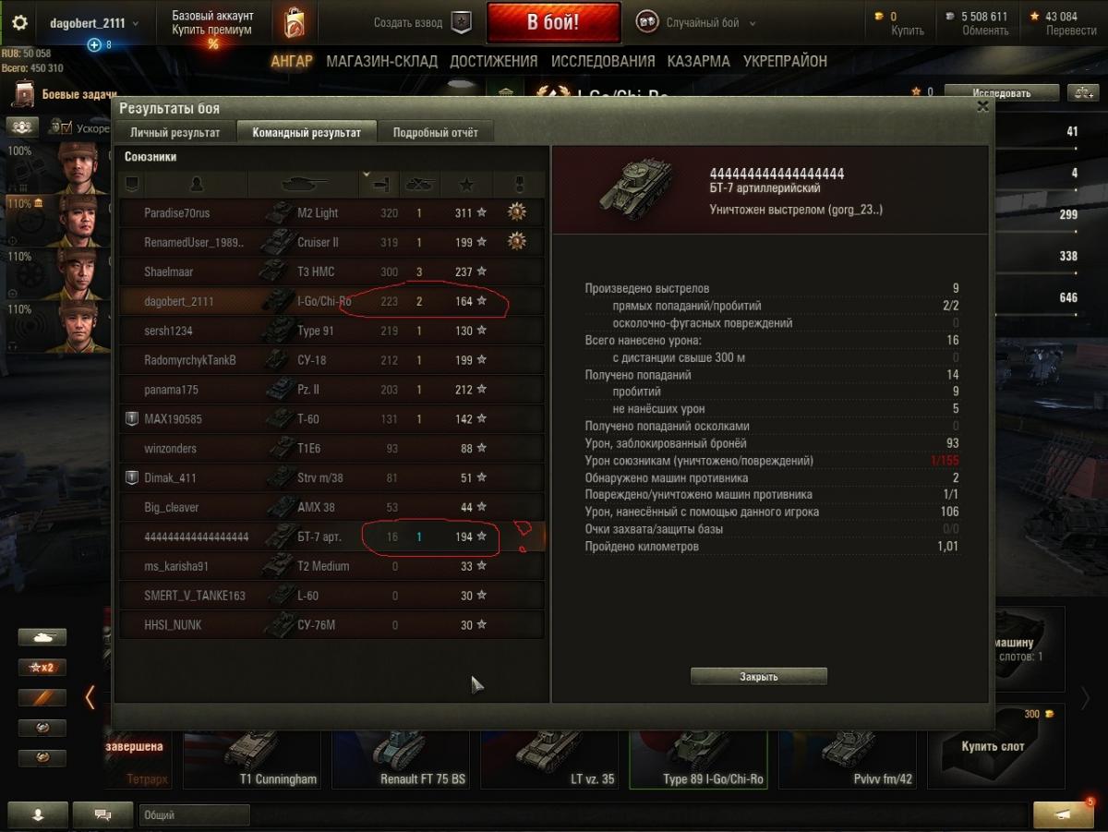The width and height of the screenshot is (1108, 832).
Task: Click the x2 star bonus filter icon
Action: [x=42, y=668]
